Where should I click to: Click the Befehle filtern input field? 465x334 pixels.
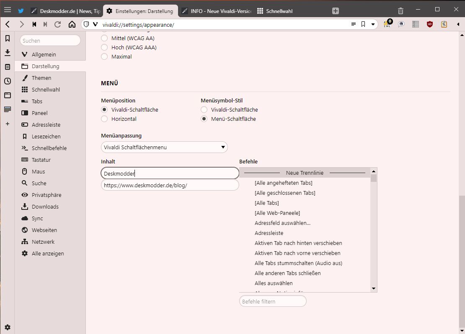coord(273,301)
